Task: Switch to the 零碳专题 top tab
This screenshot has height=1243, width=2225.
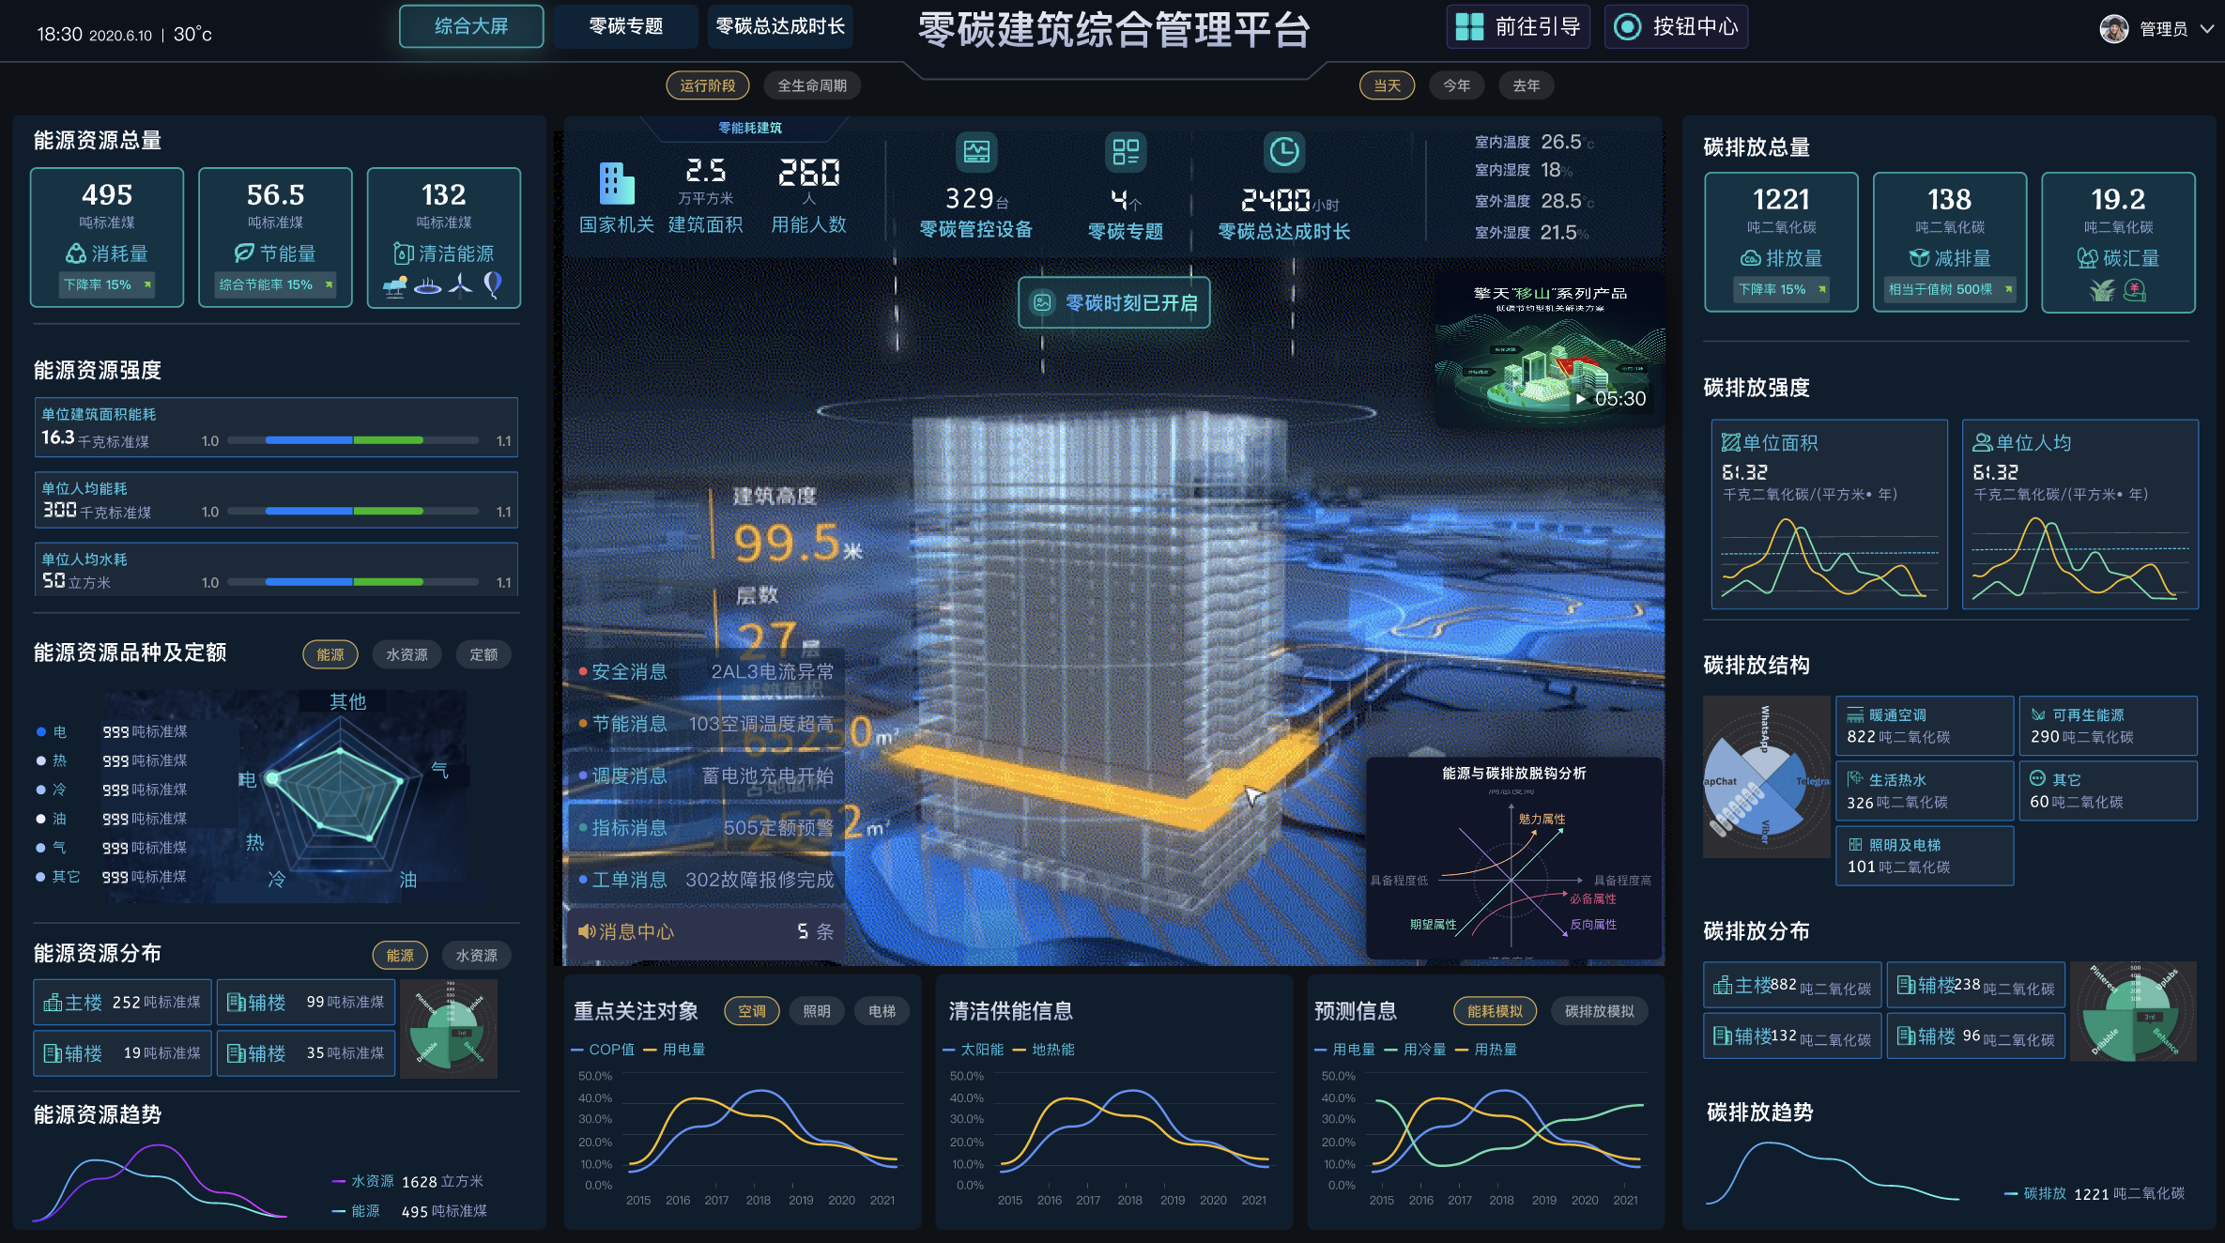Action: point(625,26)
